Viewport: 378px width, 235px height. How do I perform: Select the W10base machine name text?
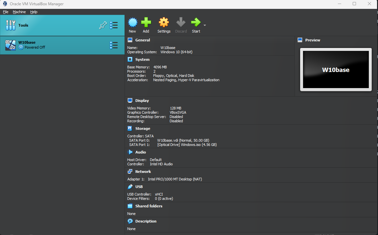coord(27,42)
